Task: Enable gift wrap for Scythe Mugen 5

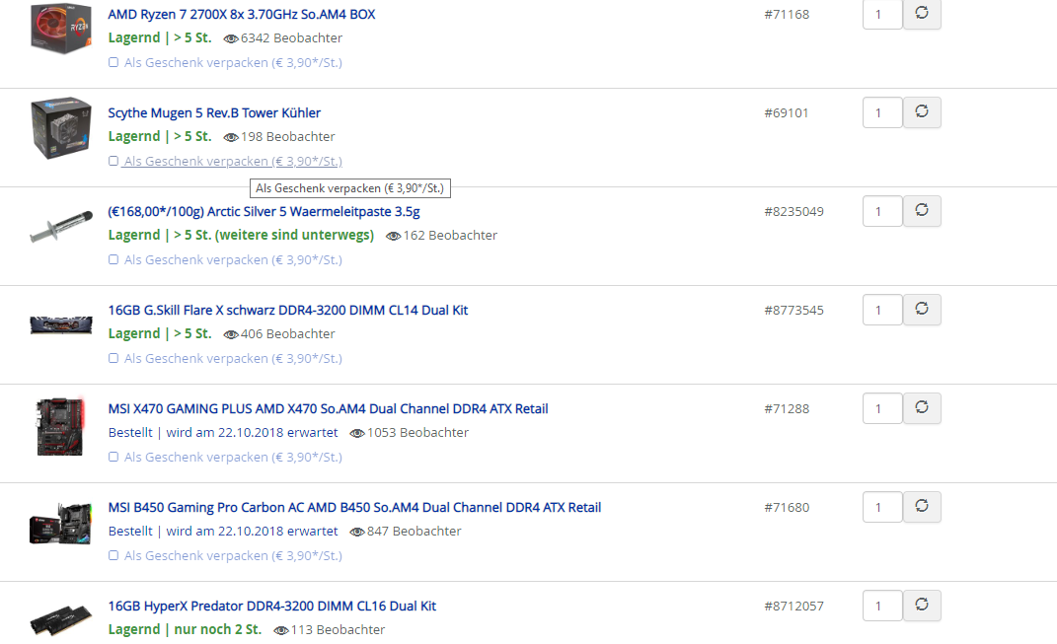Action: point(113,161)
